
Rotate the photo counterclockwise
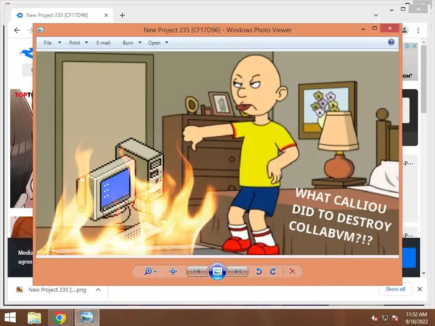tap(259, 271)
